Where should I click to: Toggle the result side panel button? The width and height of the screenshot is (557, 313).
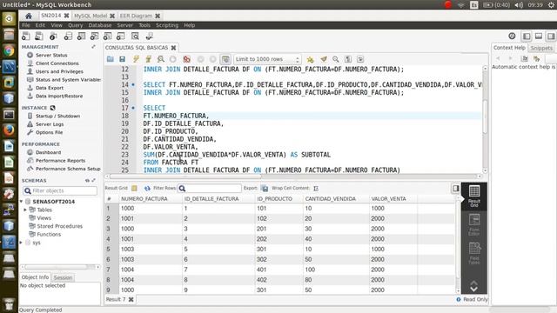[455, 188]
